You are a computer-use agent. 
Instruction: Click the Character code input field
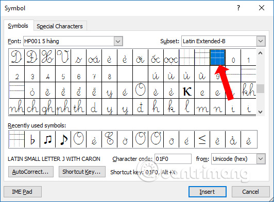pyautogui.click(x=173, y=159)
